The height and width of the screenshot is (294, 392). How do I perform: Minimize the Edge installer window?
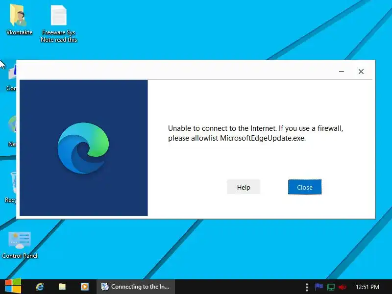click(341, 72)
